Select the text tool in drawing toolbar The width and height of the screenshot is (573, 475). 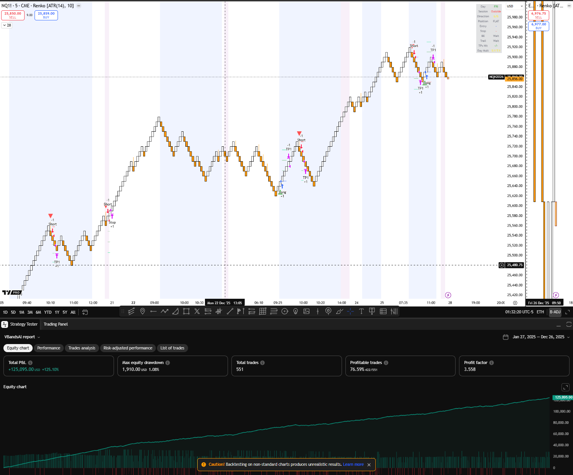point(361,311)
